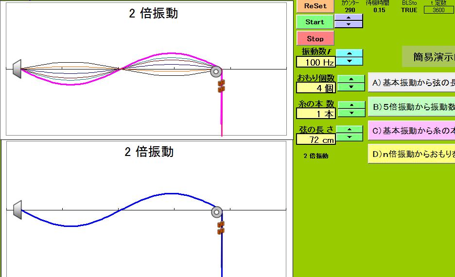The image size is (455, 277).
Task: Run demo D) n倍振動からおもり
Action: pyautogui.click(x=411, y=154)
